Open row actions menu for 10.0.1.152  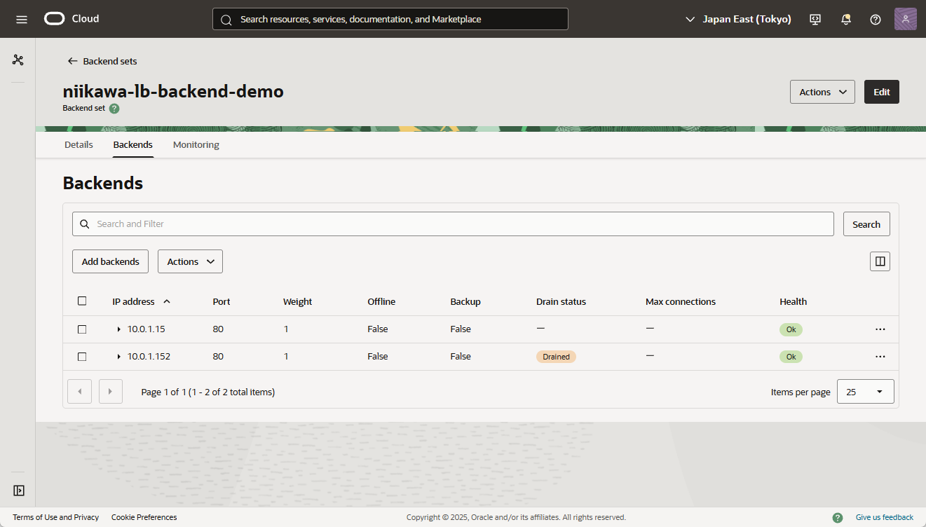point(880,357)
